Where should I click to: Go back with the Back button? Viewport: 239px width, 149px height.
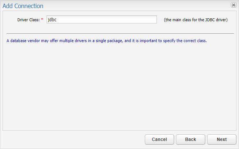190,139
